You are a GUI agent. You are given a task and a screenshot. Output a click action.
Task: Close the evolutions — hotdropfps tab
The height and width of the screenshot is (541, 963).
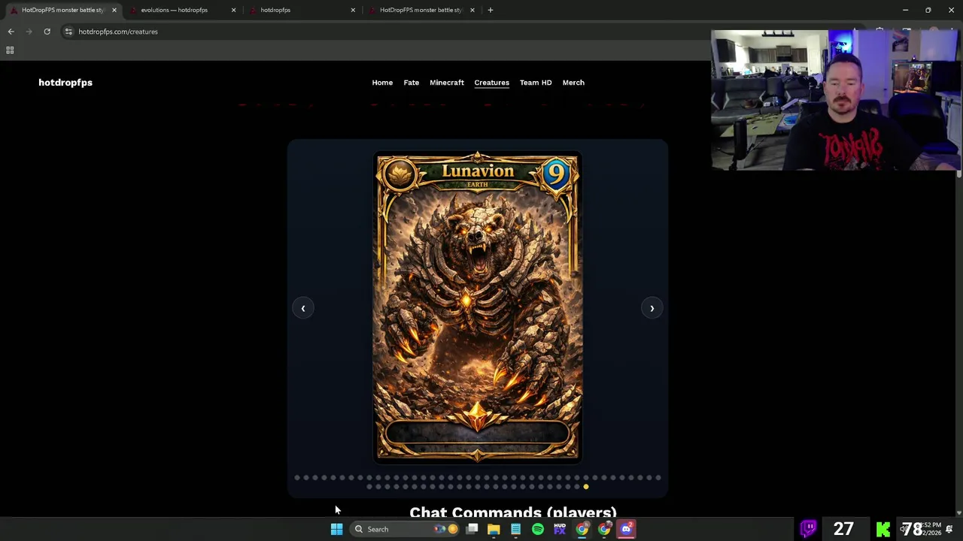click(x=233, y=10)
